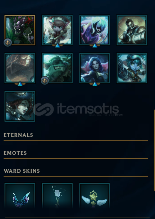Select the Tristana cannon skin tile
Image resolution: width=155 pixels, height=219 pixels.
[132, 68]
